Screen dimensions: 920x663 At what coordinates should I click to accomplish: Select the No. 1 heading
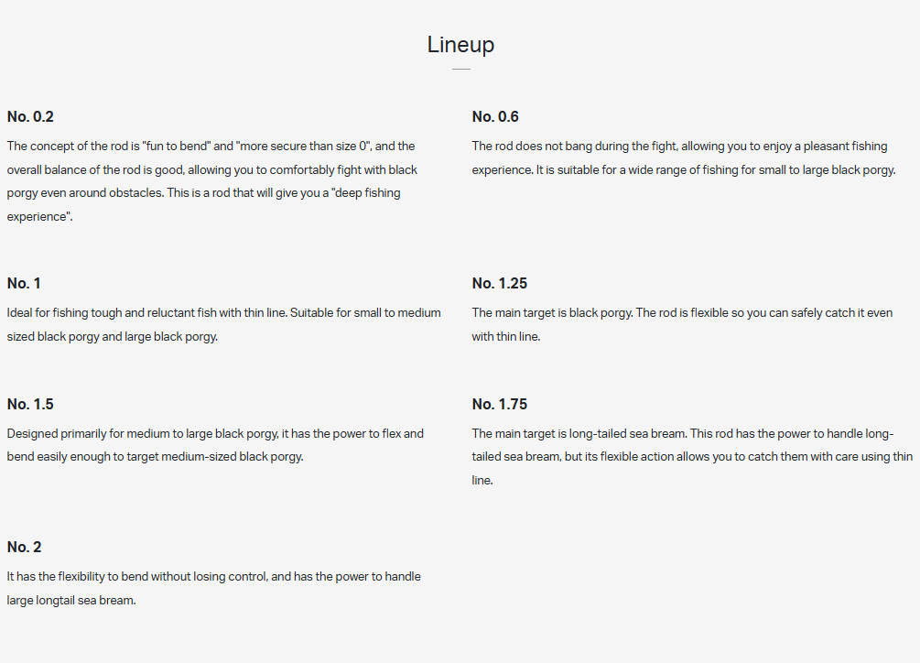click(24, 283)
